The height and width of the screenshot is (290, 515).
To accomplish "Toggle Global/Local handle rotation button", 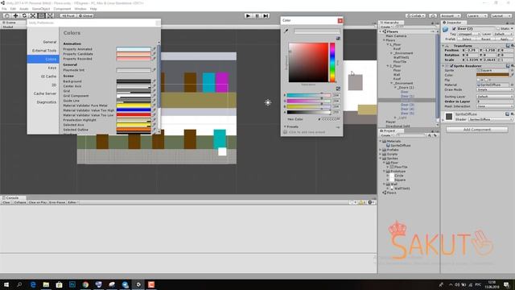I will [x=86, y=15].
